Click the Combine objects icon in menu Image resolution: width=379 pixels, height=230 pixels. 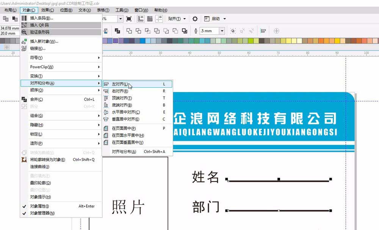[24, 99]
